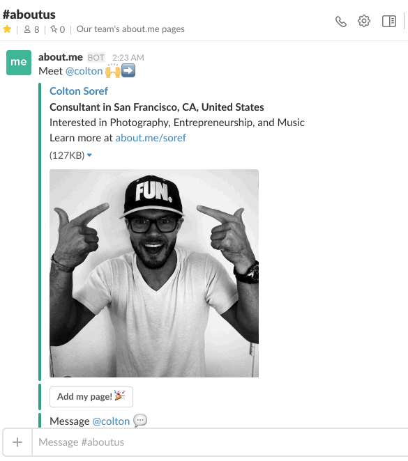View the channel member count
This screenshot has height=461, width=408.
tap(31, 29)
